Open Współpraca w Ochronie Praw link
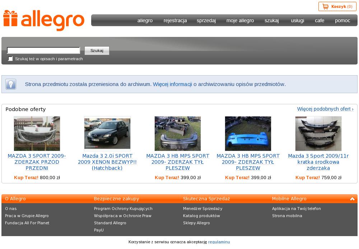Viewport: 359px width, 249px height. [123, 216]
